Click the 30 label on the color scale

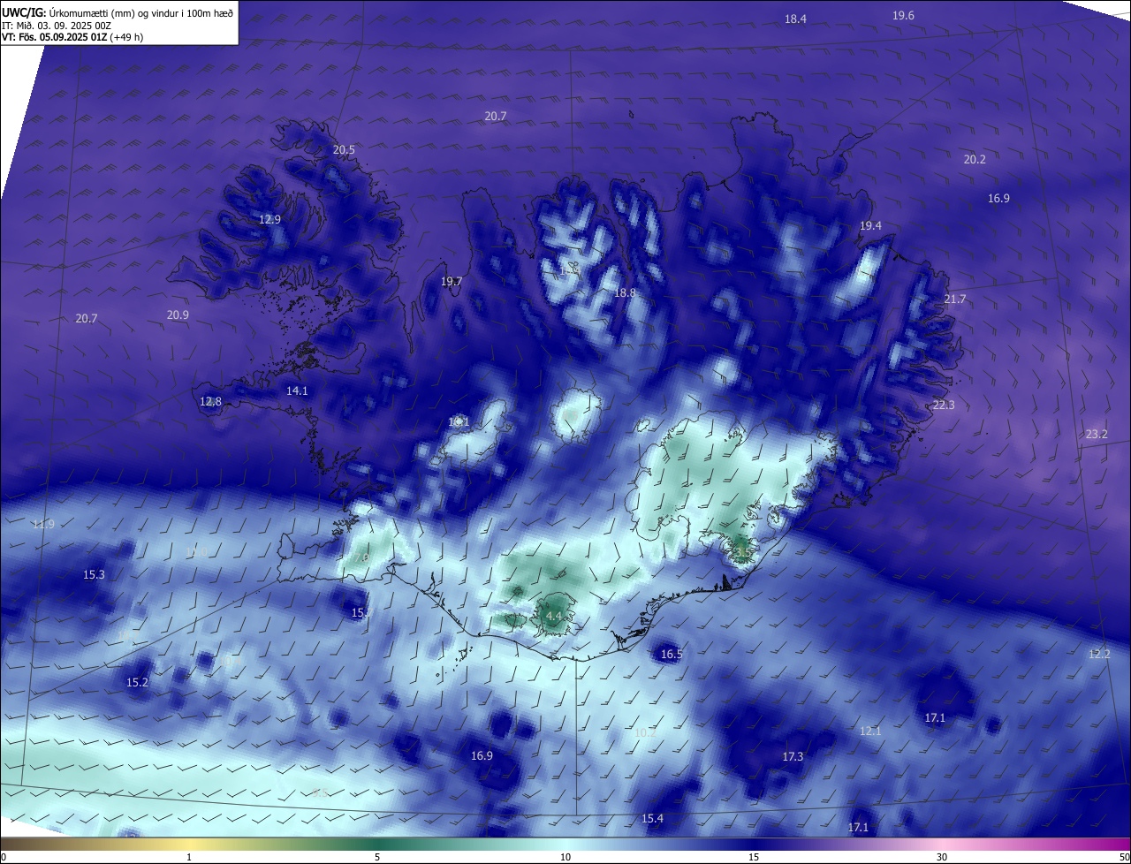pos(942,857)
